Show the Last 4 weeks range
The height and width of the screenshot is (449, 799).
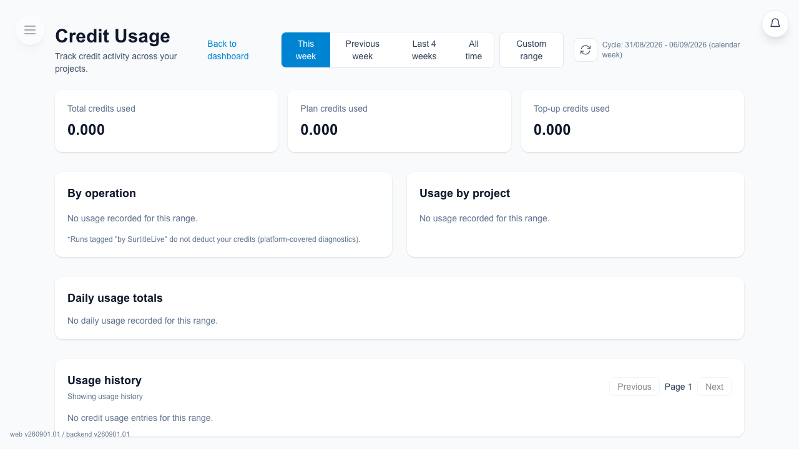pyautogui.click(x=424, y=50)
